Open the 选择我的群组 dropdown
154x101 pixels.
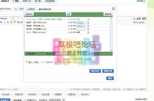click(57, 100)
